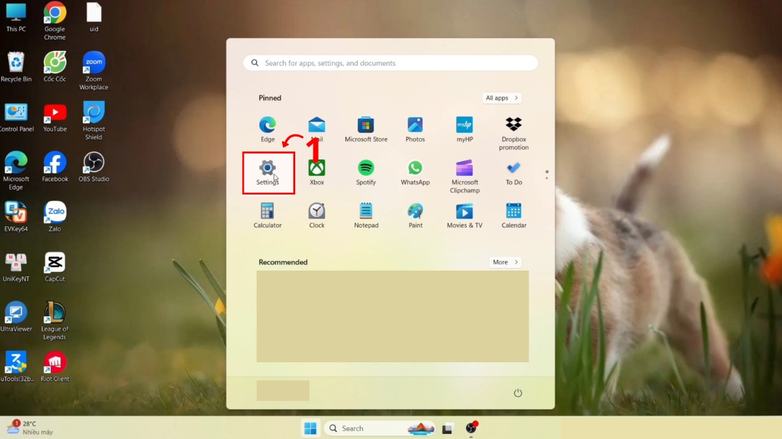The image size is (782, 439).
Task: Launch WhatsApp from pinned apps
Action: pos(415,173)
